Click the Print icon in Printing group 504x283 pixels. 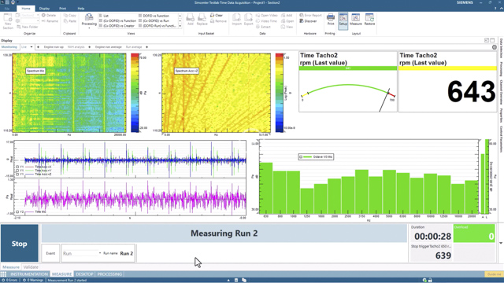(331, 19)
